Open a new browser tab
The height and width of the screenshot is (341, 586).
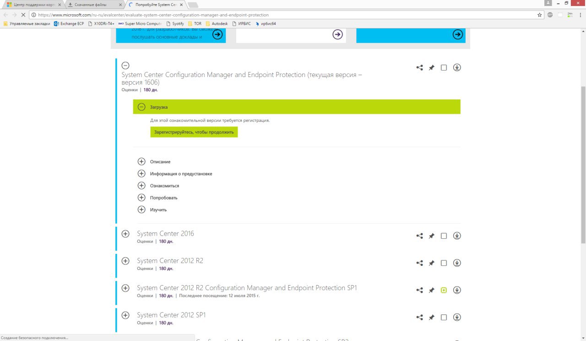pyautogui.click(x=193, y=5)
